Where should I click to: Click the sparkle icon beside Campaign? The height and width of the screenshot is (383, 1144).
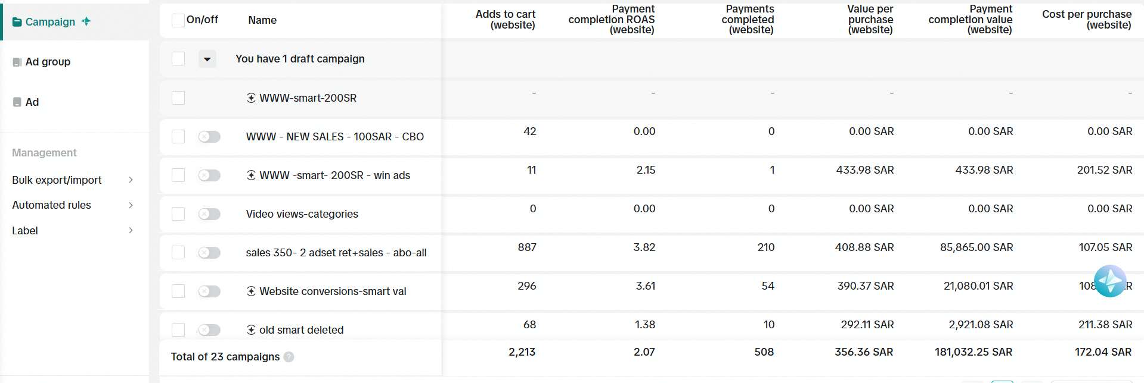[x=86, y=21]
